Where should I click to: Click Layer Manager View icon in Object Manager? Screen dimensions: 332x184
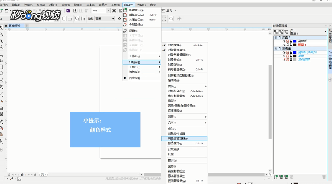[x=286, y=32]
